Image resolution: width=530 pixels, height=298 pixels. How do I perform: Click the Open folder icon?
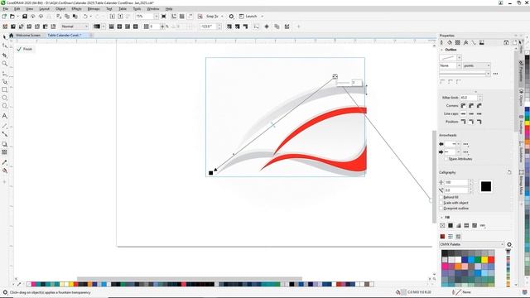coord(12,17)
